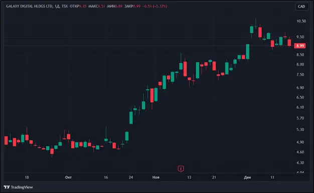Click the 13 date label on time axis

pyautogui.click(x=189, y=177)
